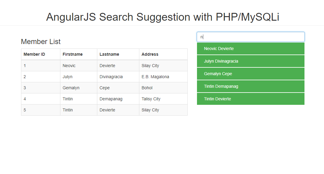
Task: Click the Neovic firstname cell
Action: [x=79, y=66]
